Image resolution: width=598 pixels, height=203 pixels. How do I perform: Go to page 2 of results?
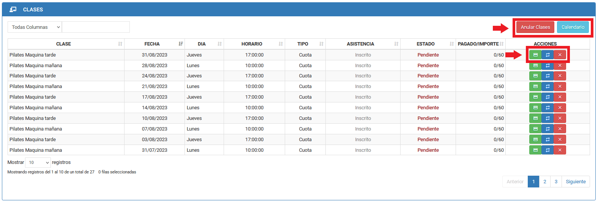[x=545, y=182]
